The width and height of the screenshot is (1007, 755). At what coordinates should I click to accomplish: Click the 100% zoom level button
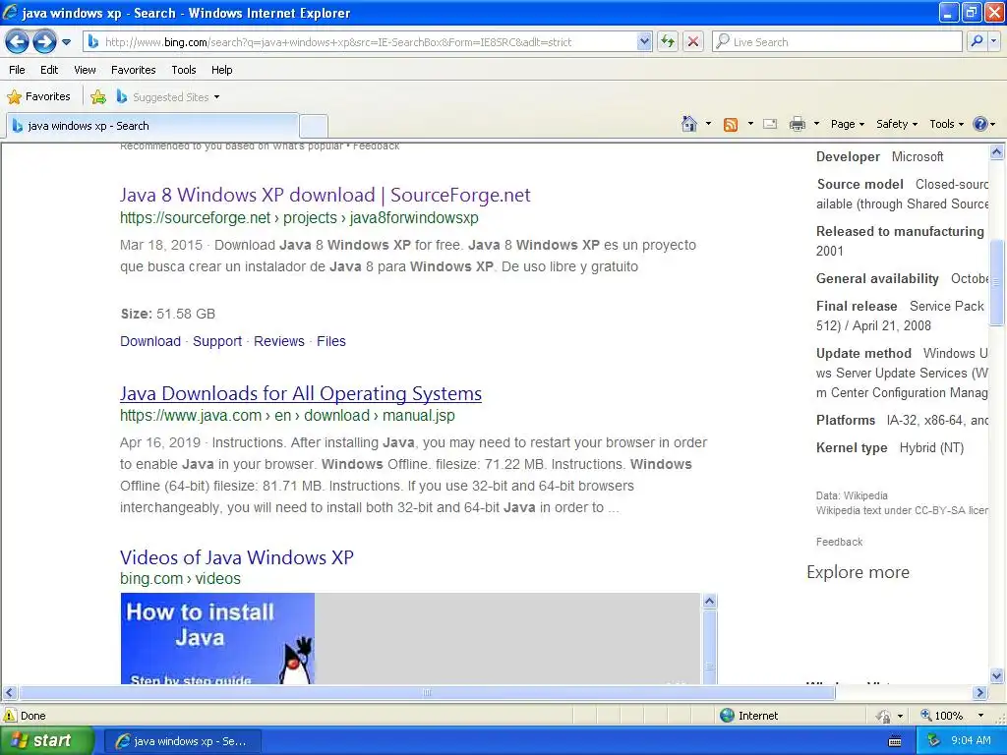(942, 716)
